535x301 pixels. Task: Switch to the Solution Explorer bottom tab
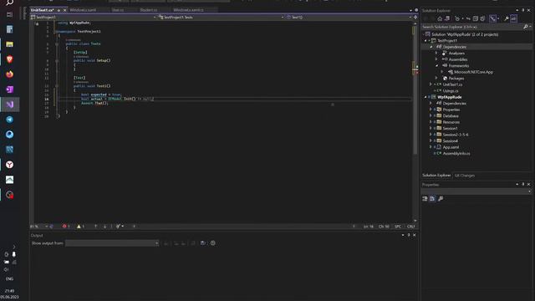436,176
